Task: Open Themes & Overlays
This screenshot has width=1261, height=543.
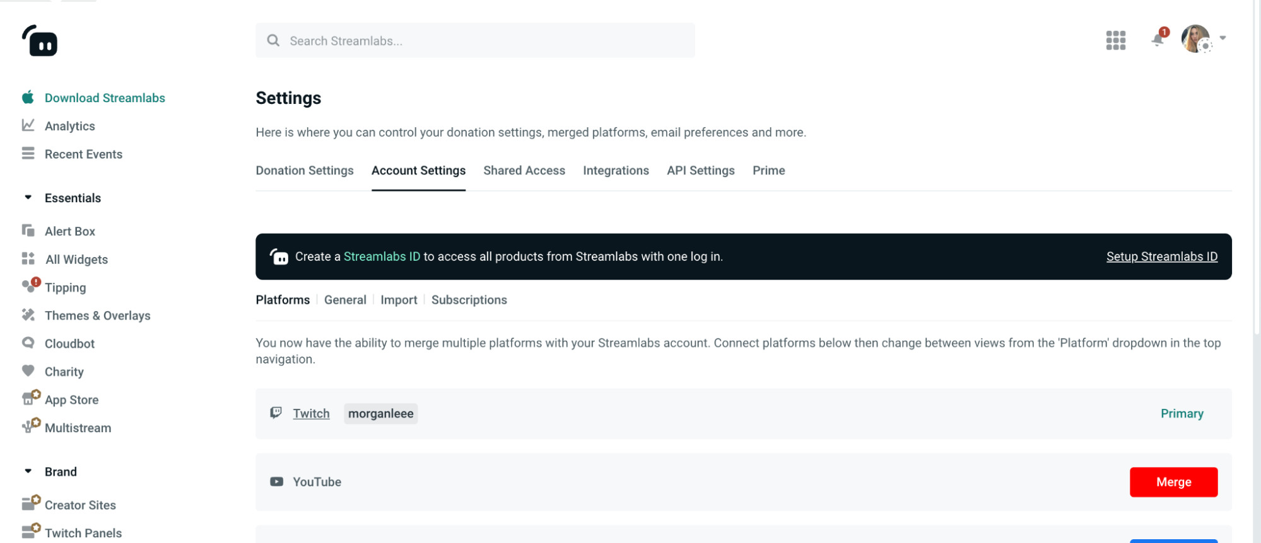Action: tap(97, 316)
